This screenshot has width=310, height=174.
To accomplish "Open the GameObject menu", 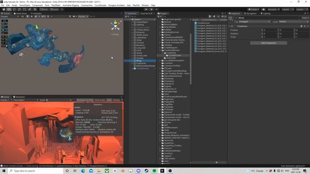I will (25, 5).
